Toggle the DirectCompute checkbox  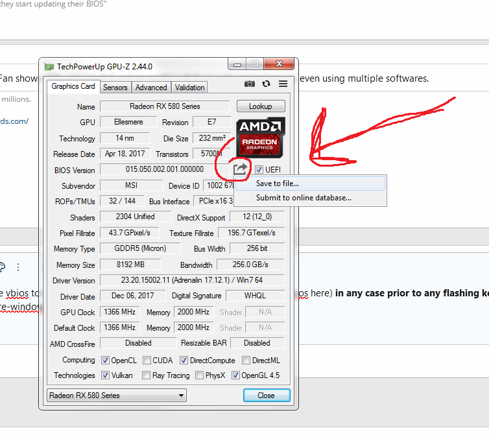184,361
